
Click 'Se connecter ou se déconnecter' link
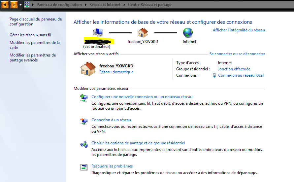pyautogui.click(x=237, y=54)
